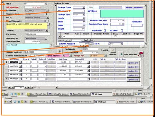
Task: Open Product ID dropdown for R-167-BEM row
Action: 88,70
